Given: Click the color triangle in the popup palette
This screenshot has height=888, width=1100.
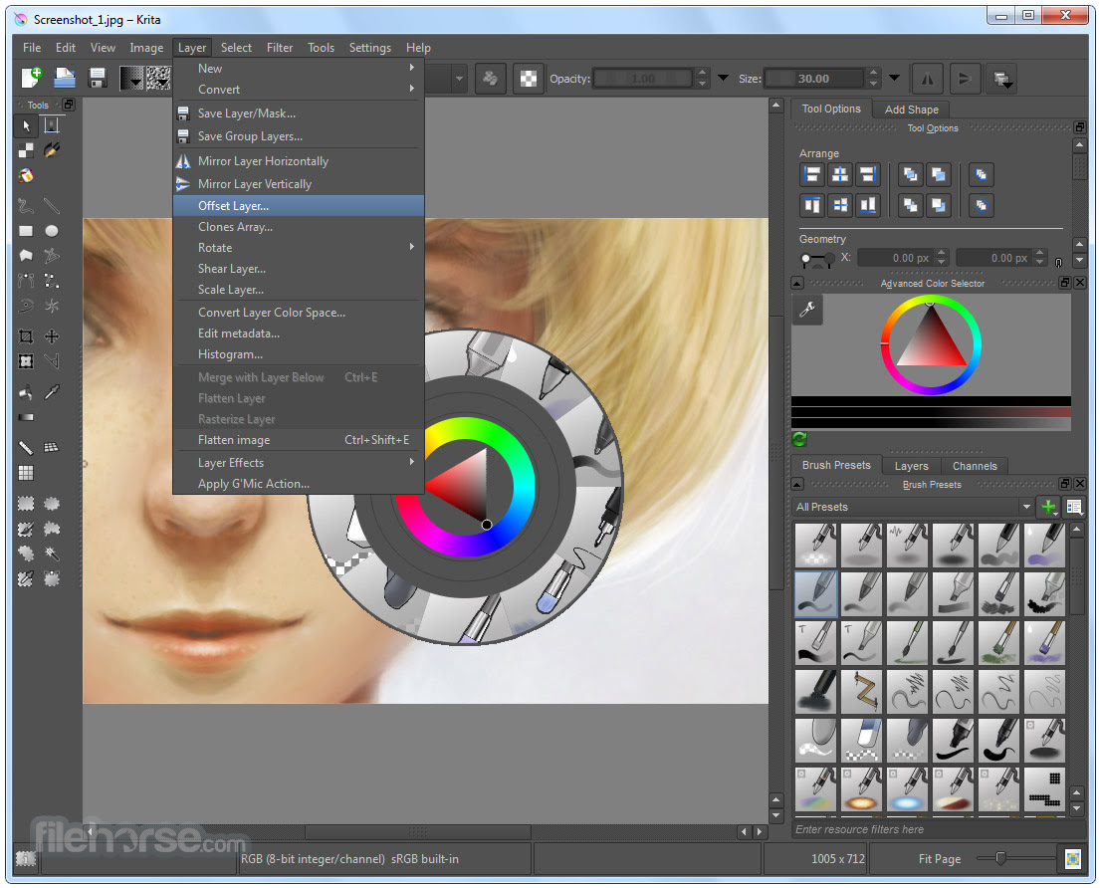Looking at the screenshot, I should click(467, 486).
